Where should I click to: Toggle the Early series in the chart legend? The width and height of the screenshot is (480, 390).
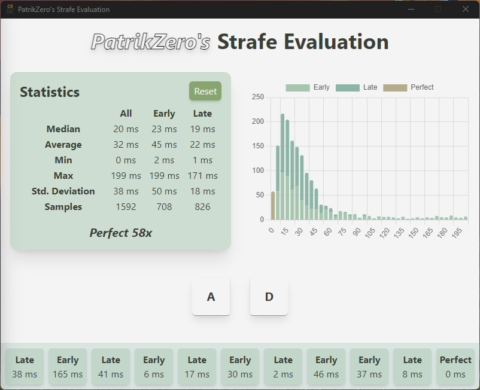308,87
